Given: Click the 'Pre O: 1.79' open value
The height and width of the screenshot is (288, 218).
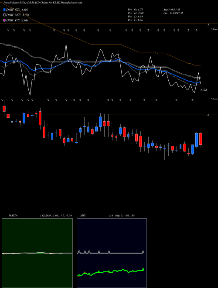Looking at the screenshot, I should tap(136, 10).
